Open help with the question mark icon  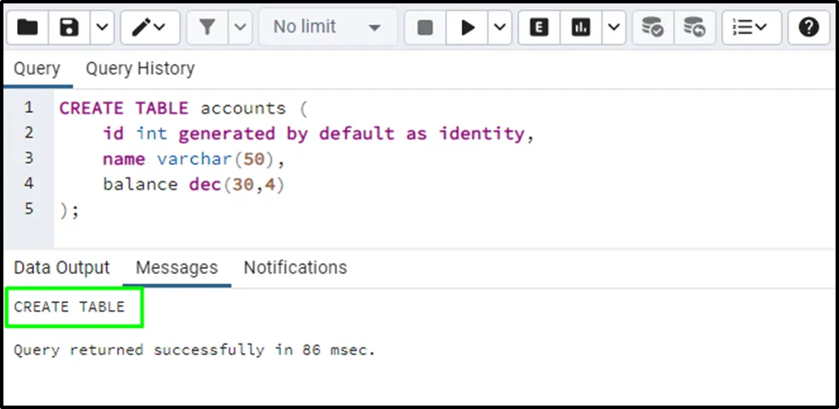[x=808, y=27]
